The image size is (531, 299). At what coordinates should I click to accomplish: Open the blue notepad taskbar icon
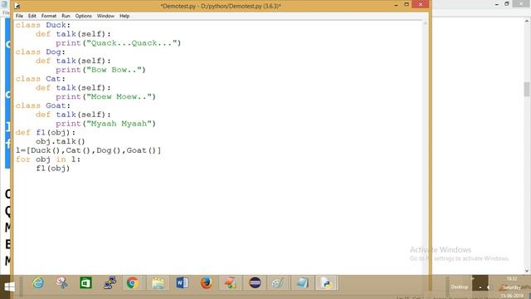pos(302,283)
